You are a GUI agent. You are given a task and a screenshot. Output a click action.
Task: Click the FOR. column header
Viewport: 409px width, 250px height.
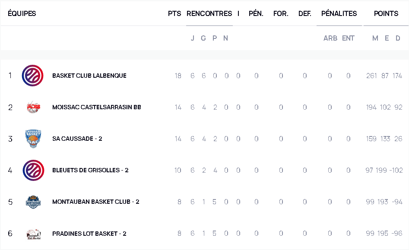tap(281, 13)
